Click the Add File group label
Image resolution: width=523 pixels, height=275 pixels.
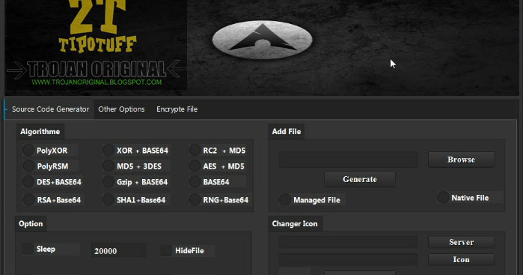pyautogui.click(x=286, y=131)
